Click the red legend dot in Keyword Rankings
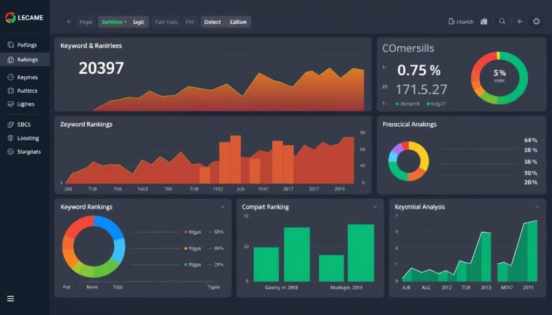The image size is (552, 315). pyautogui.click(x=185, y=232)
